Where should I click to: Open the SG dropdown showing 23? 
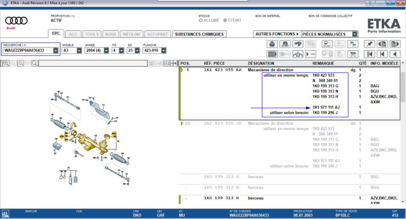click(137, 51)
